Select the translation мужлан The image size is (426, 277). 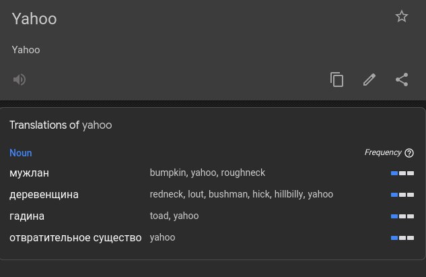[30, 173]
